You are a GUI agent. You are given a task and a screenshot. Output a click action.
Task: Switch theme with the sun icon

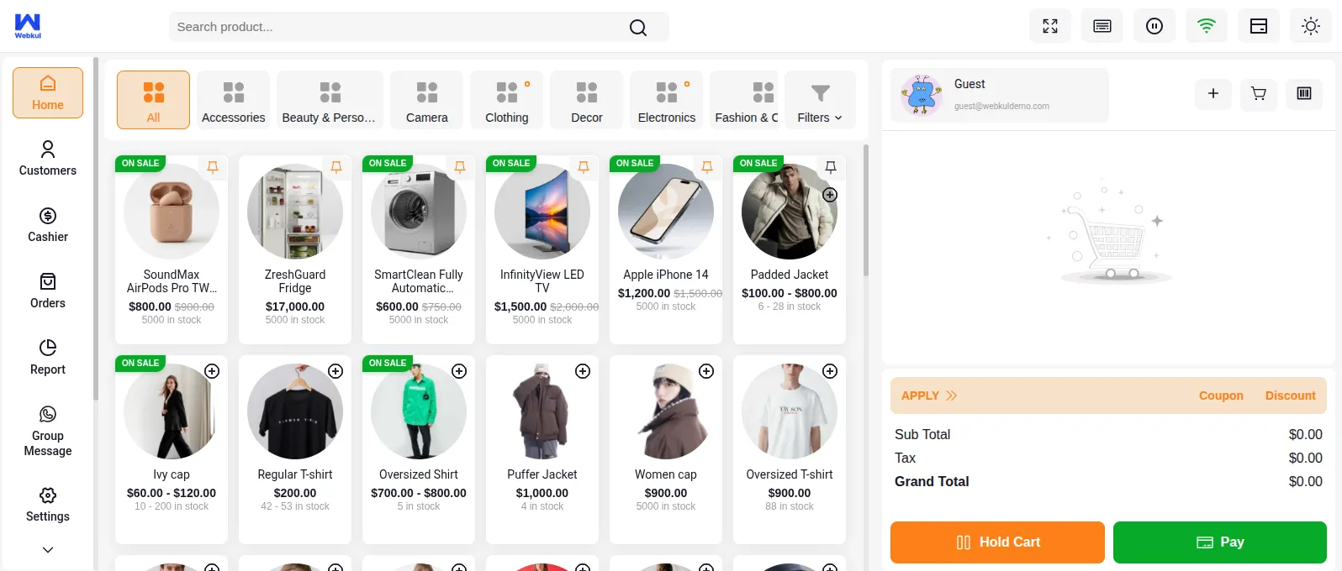pyautogui.click(x=1311, y=26)
